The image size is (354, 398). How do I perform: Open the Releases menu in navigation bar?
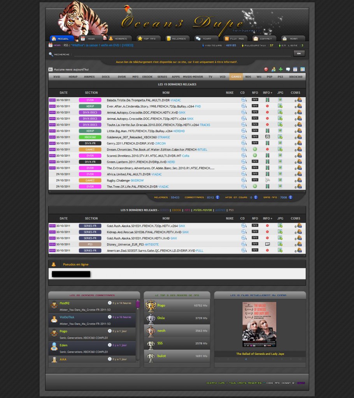(x=177, y=38)
